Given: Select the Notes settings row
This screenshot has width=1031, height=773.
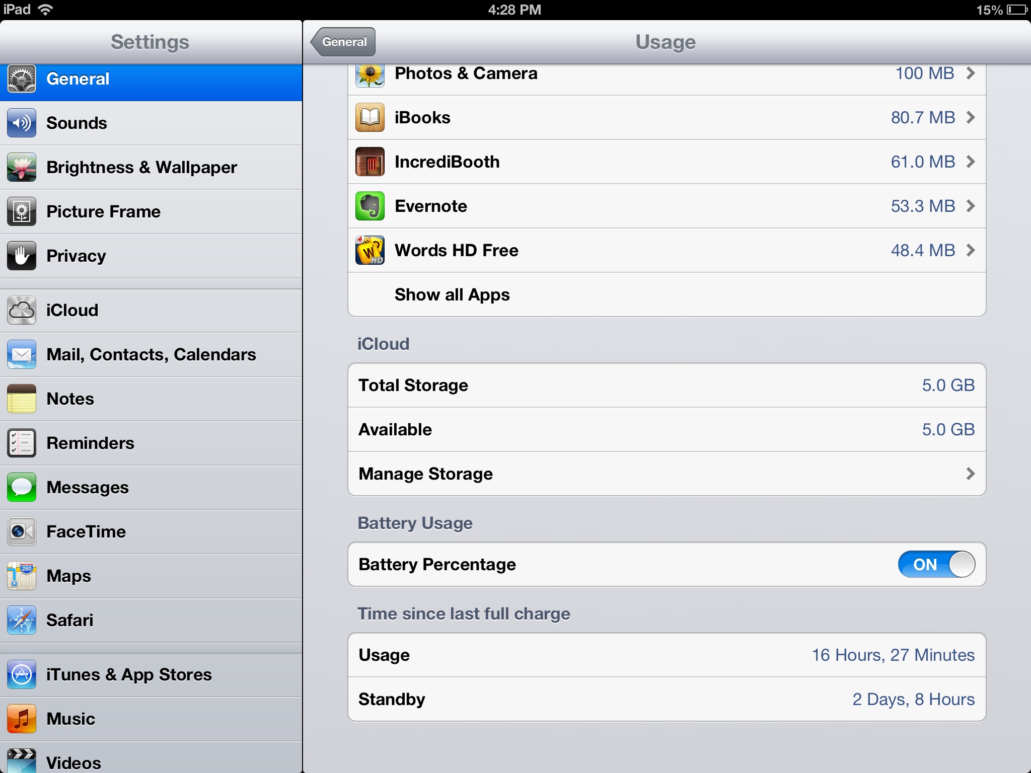Looking at the screenshot, I should [70, 399].
